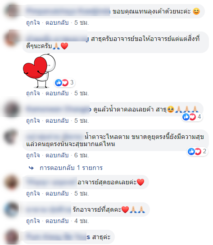Open the 4 ชม. timestamp link

click(x=82, y=221)
